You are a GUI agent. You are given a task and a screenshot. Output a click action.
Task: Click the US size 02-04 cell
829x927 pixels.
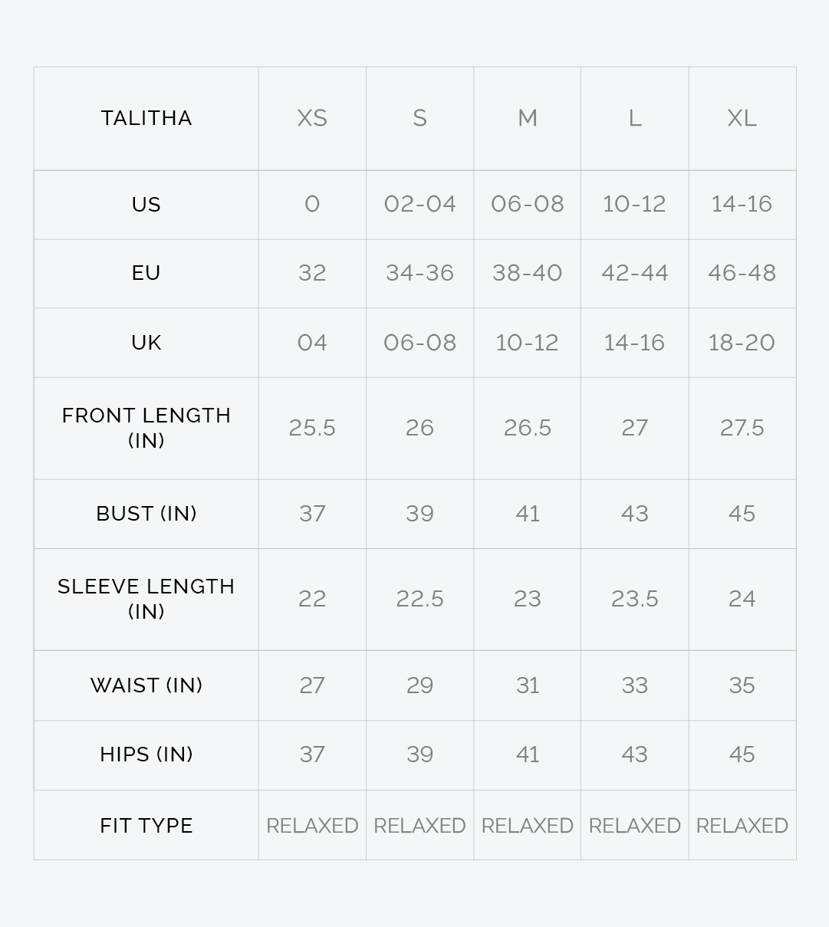419,204
